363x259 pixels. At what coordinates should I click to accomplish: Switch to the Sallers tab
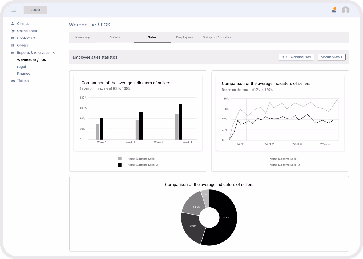pos(115,37)
